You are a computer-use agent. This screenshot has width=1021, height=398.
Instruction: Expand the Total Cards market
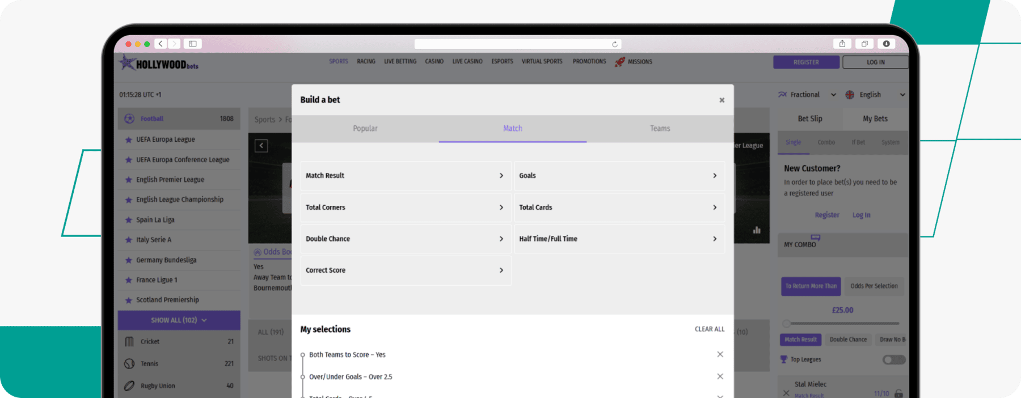pos(619,208)
